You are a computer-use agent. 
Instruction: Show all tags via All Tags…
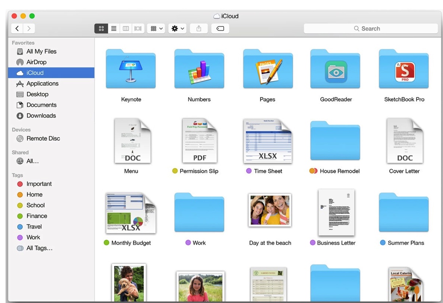[51, 248]
